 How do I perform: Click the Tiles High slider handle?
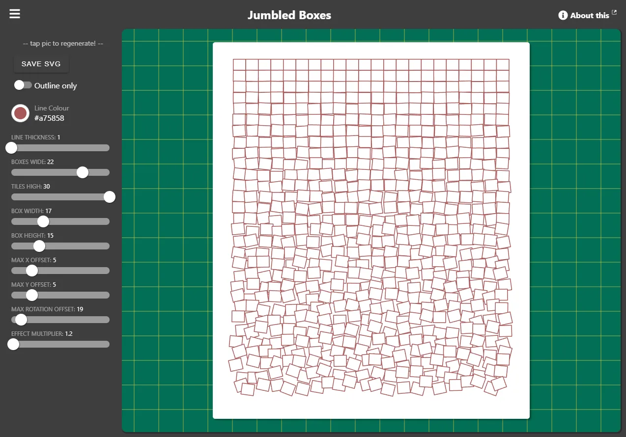tap(110, 197)
